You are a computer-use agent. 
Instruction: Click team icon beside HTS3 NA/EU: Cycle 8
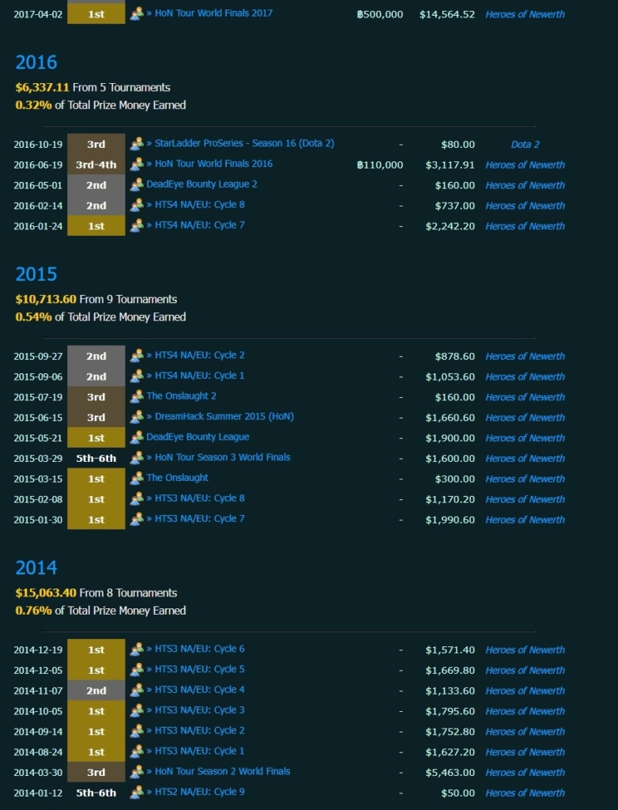(136, 498)
